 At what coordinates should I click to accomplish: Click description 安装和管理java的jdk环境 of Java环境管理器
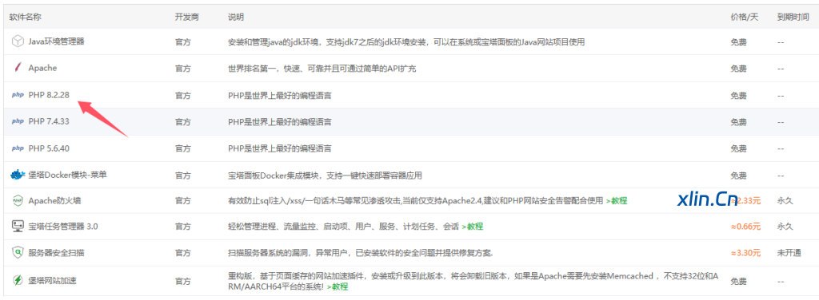(406, 41)
